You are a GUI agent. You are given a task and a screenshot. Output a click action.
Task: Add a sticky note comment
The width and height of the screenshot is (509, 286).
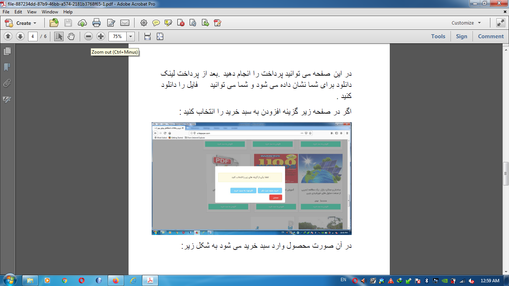click(x=156, y=23)
